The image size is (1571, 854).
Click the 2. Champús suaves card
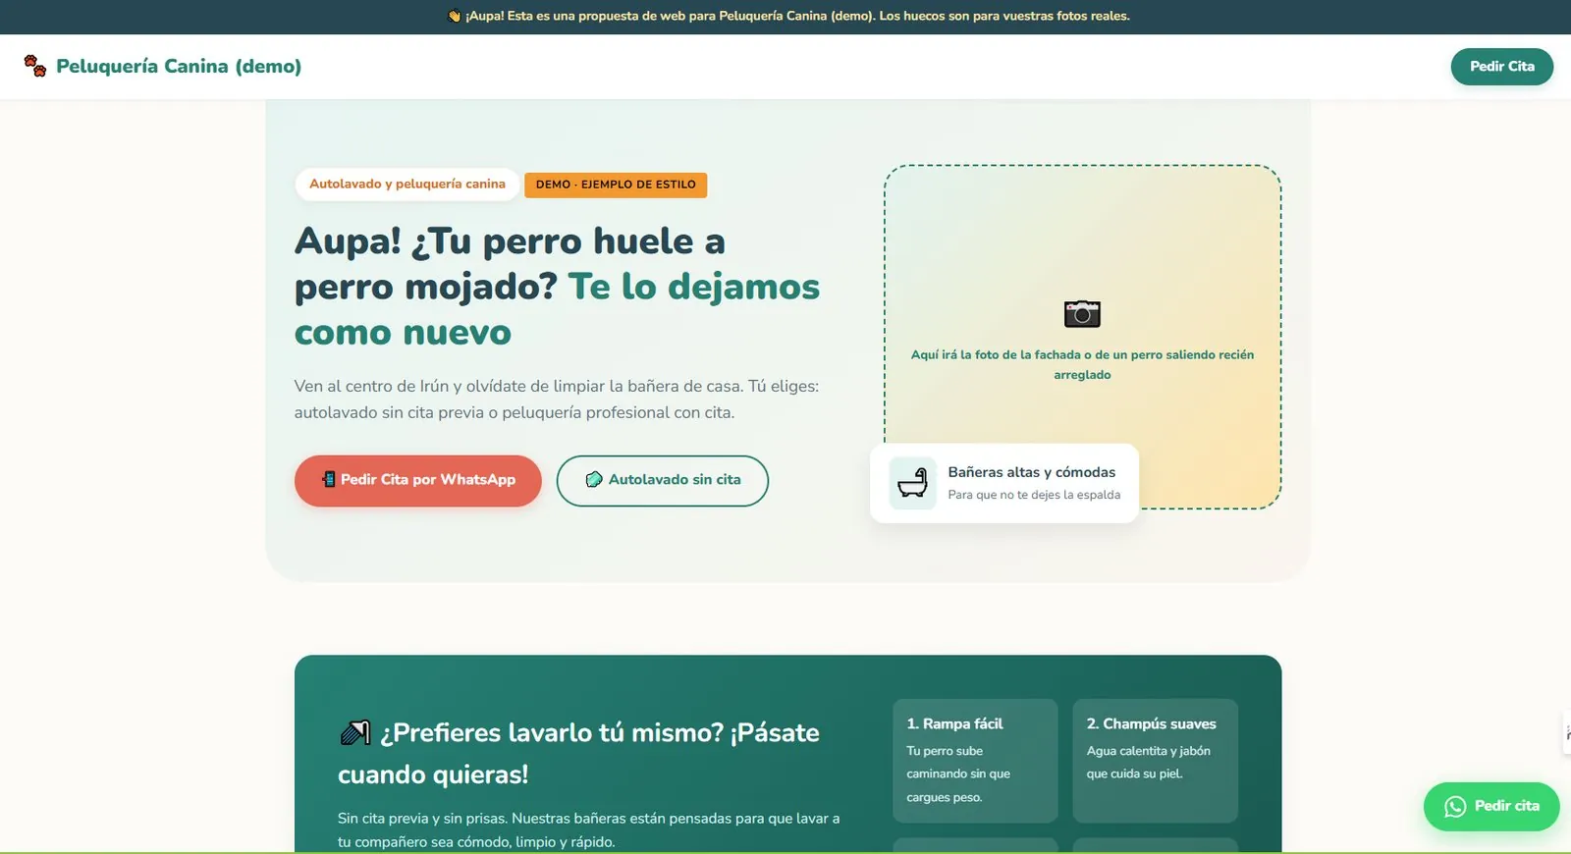tap(1155, 761)
